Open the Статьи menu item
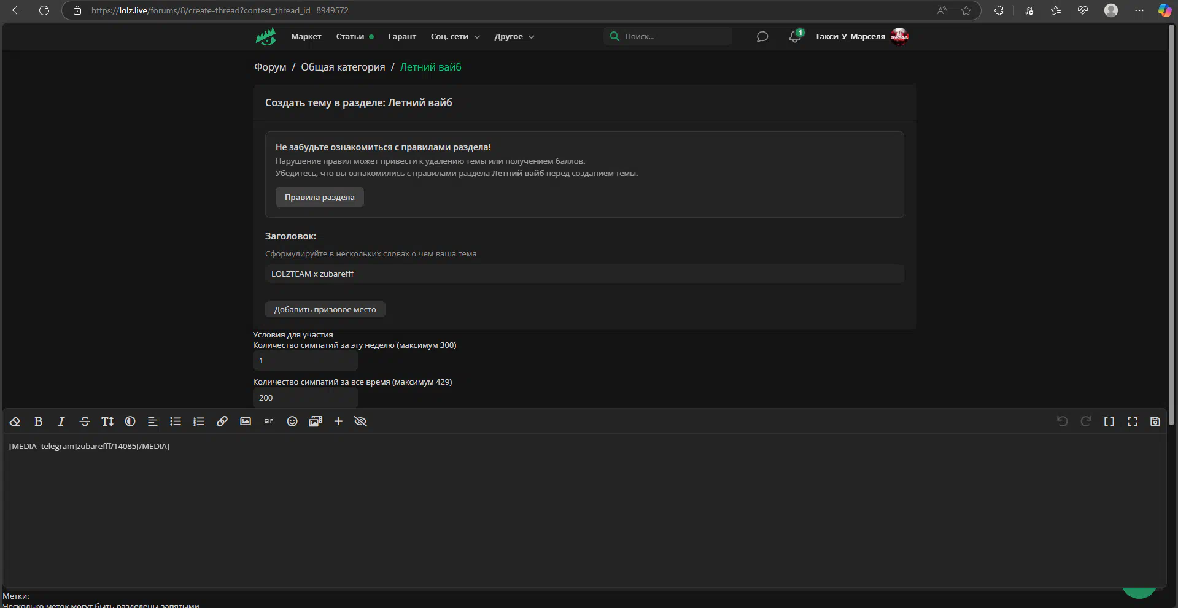1178x608 pixels. click(x=350, y=37)
